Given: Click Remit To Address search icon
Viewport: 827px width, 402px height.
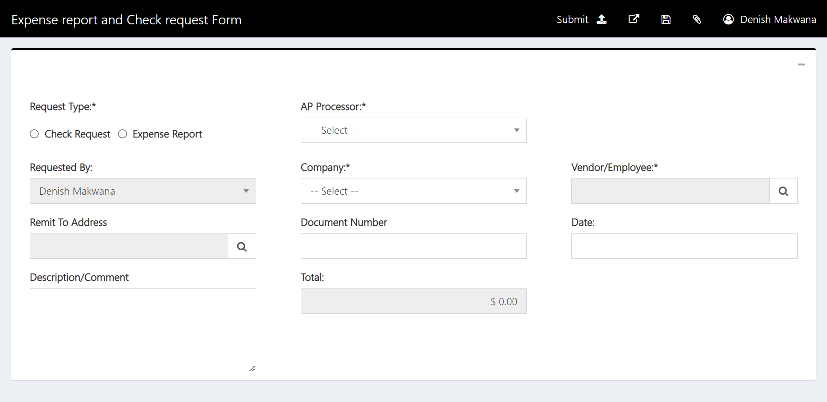Looking at the screenshot, I should 242,247.
